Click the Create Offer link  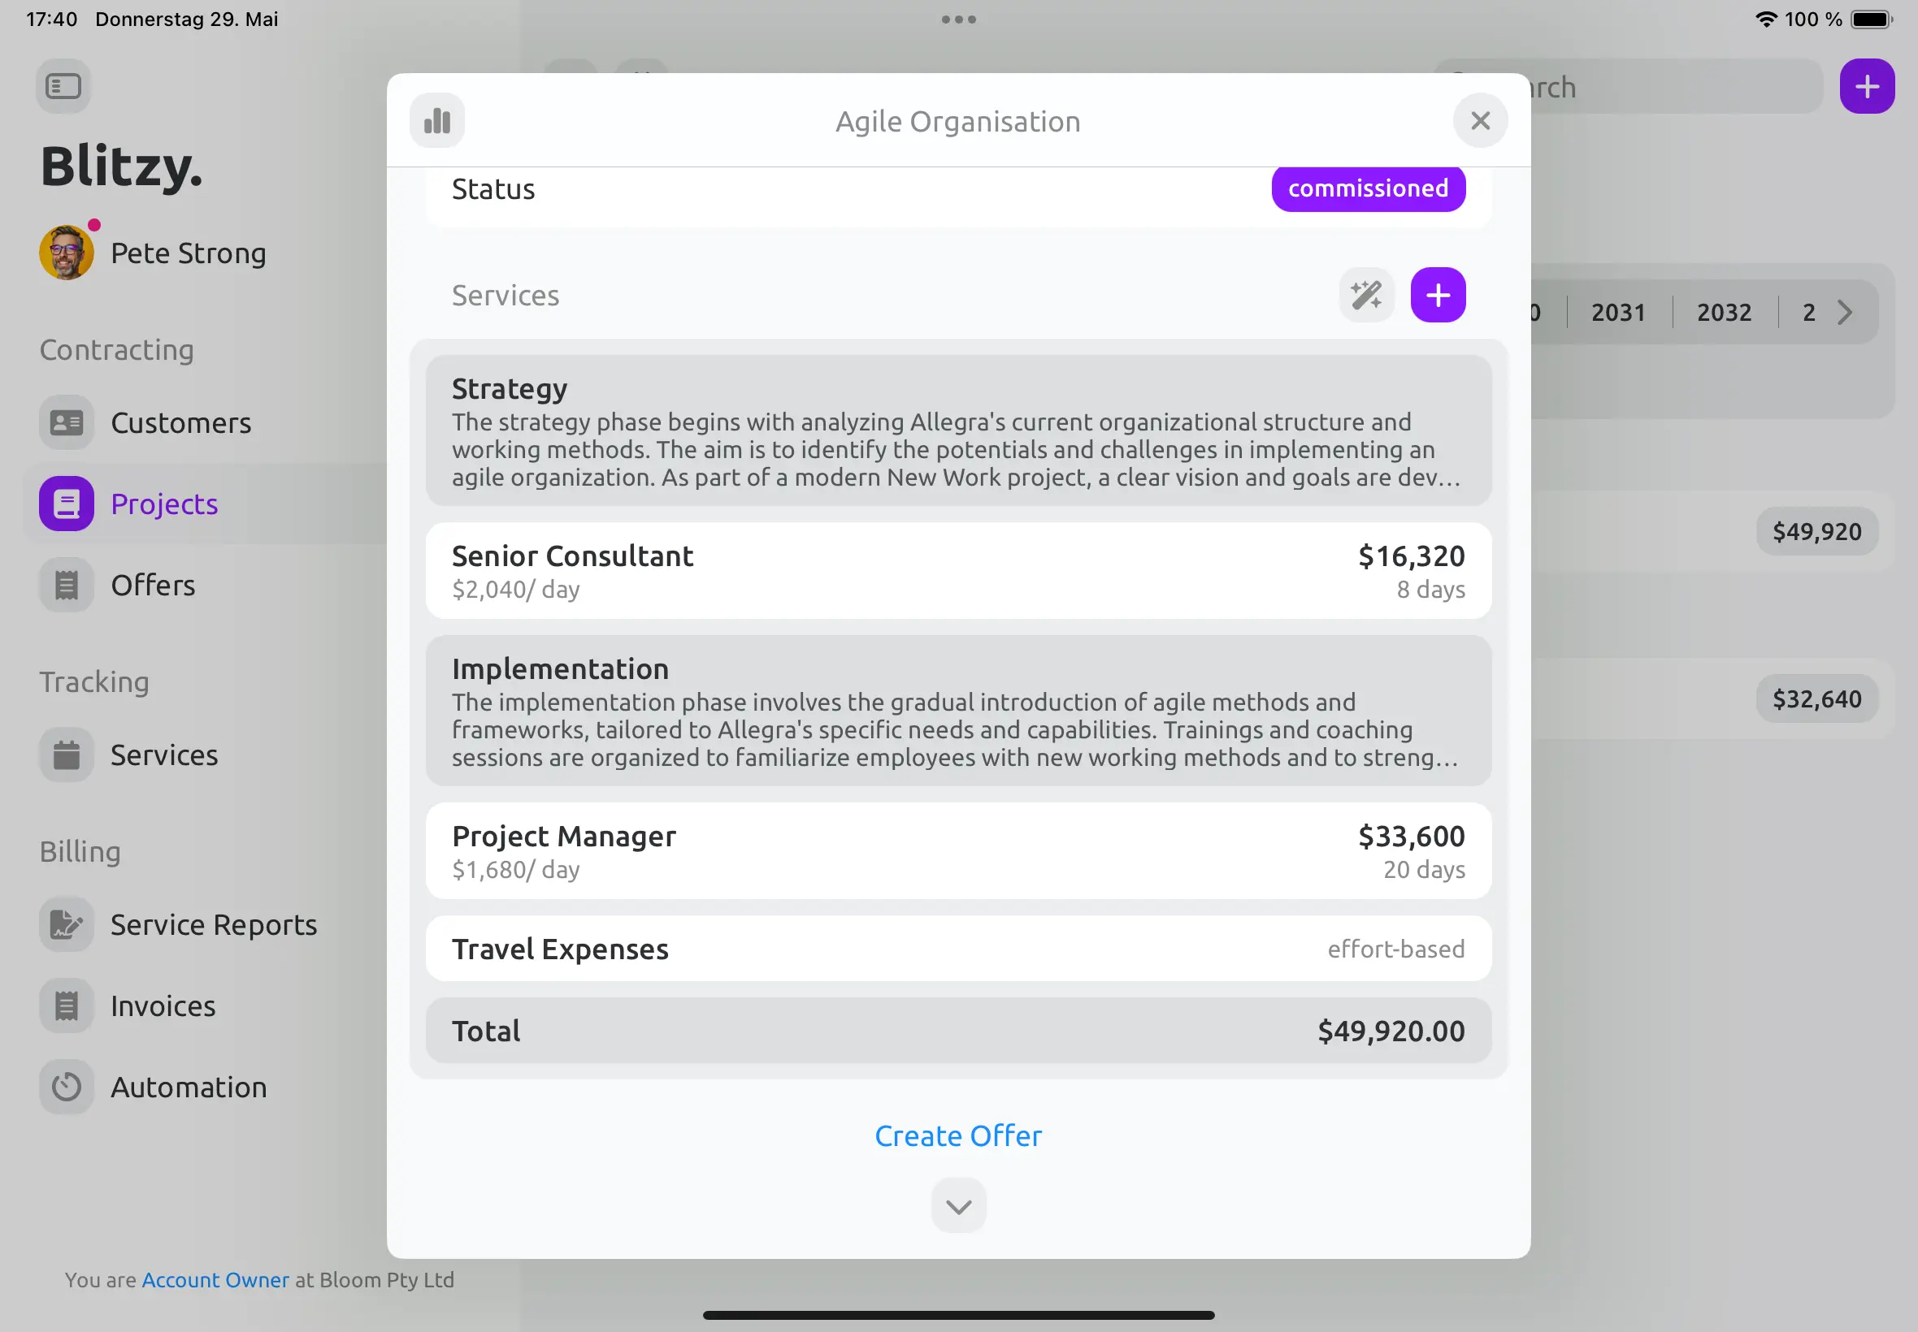pos(958,1137)
